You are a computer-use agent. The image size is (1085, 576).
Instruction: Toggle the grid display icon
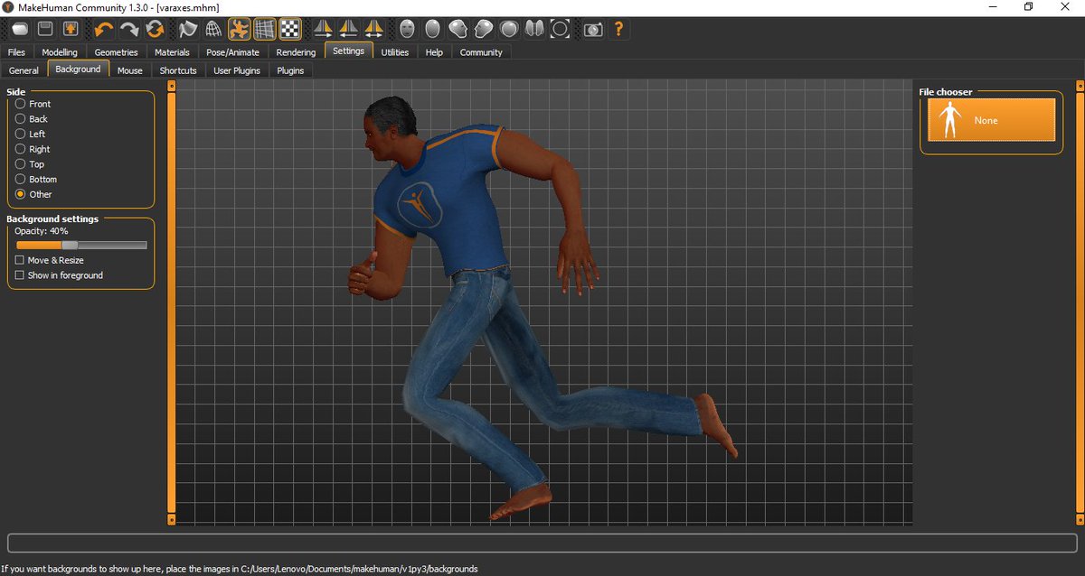264,28
